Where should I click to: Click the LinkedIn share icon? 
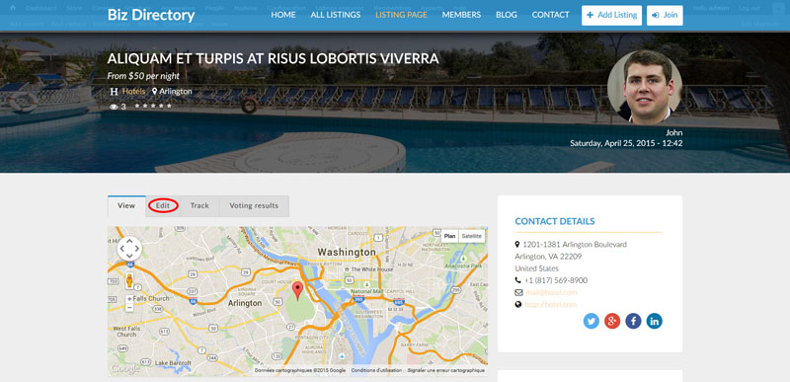click(x=654, y=321)
